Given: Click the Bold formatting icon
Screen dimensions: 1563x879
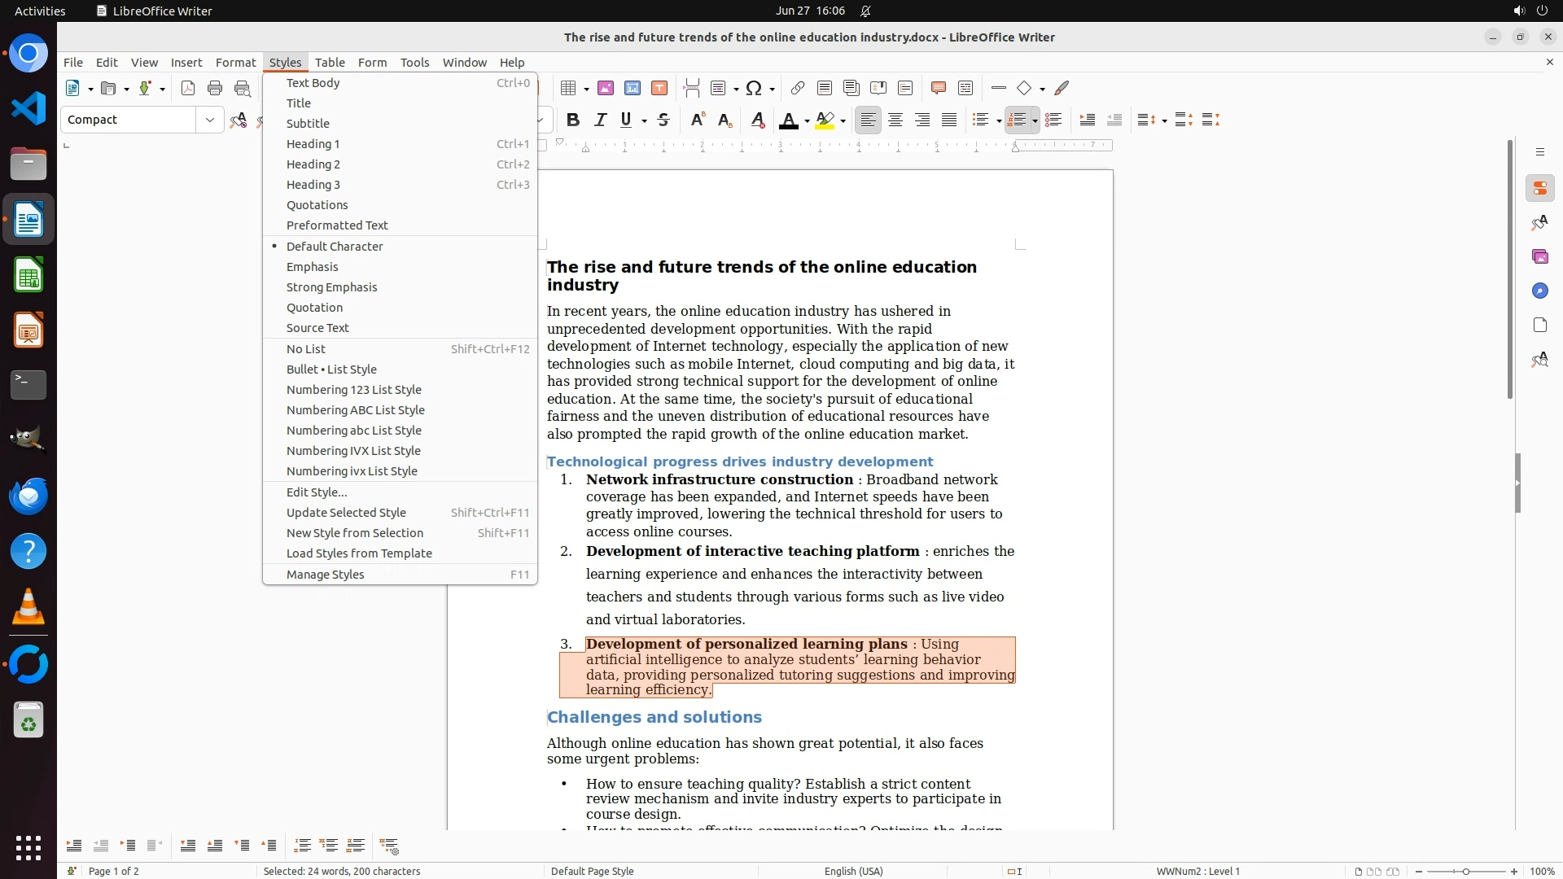Looking at the screenshot, I should coord(573,120).
